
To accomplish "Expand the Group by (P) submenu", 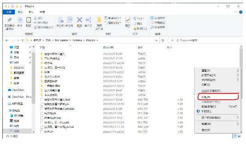I will tap(218, 80).
